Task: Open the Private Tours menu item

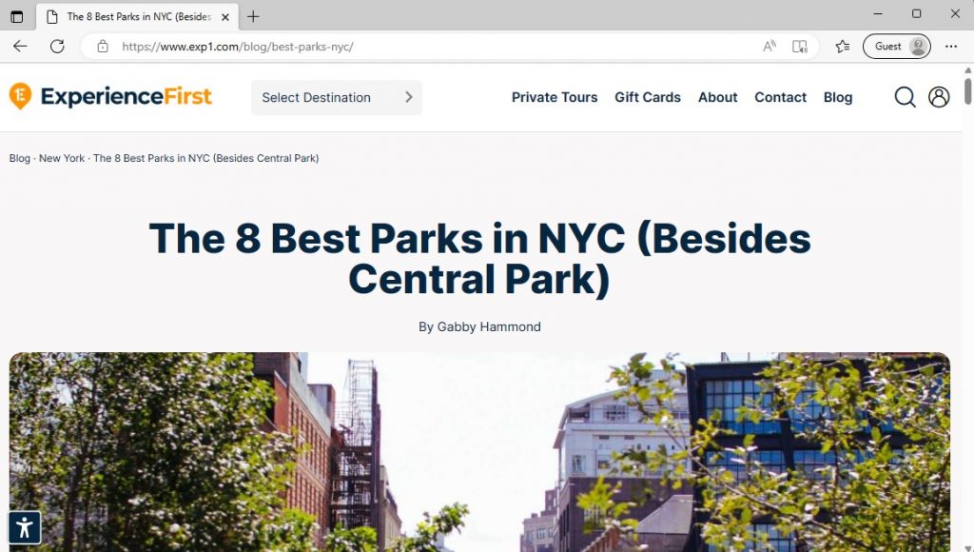Action: click(555, 97)
